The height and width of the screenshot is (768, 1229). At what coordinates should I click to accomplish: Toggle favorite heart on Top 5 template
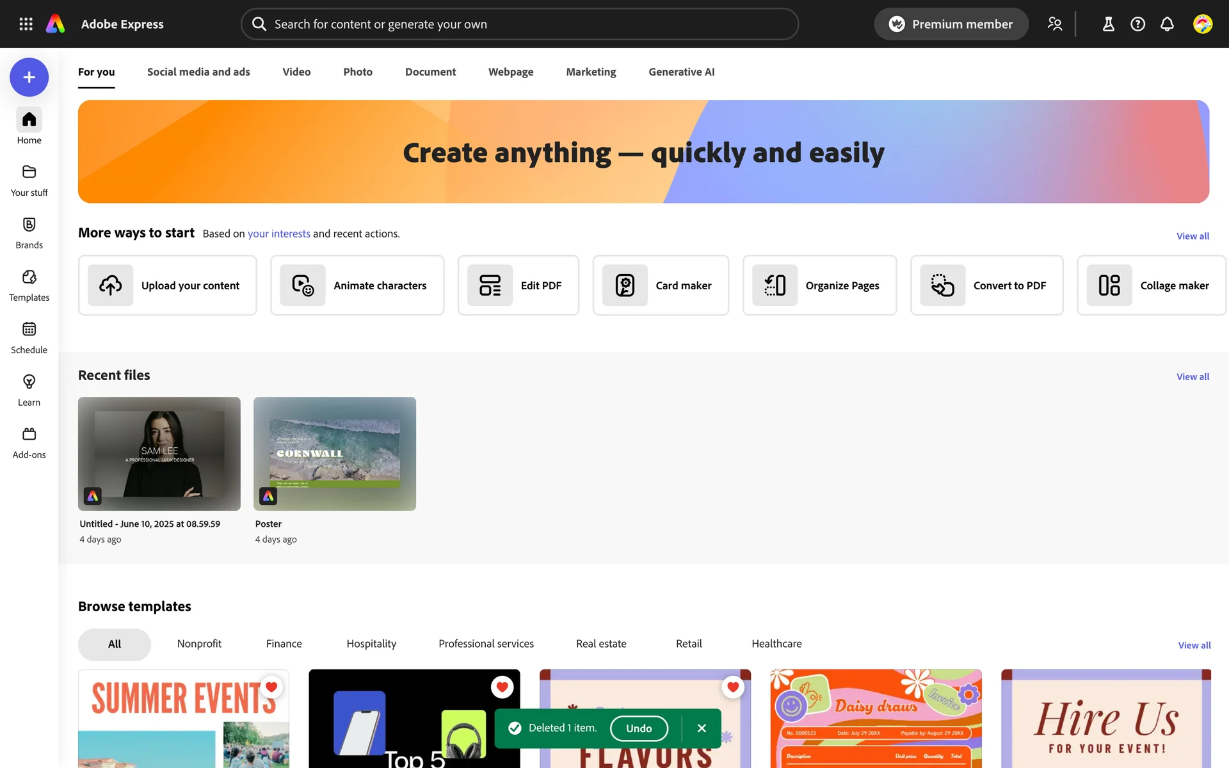pyautogui.click(x=502, y=687)
